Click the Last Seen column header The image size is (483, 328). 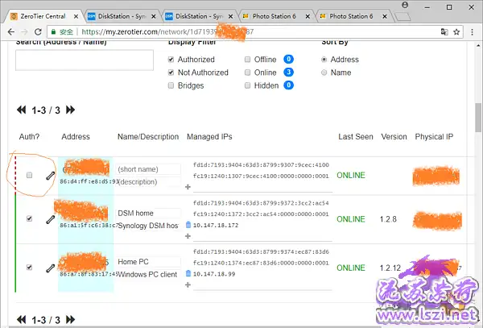(x=356, y=136)
